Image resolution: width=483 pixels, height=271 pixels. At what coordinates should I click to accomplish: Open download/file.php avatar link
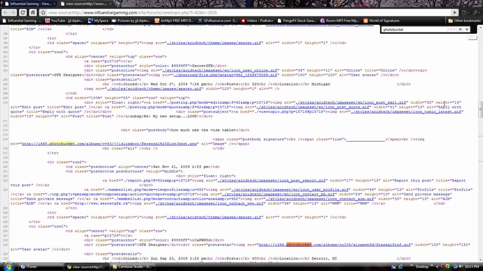coord(226,75)
